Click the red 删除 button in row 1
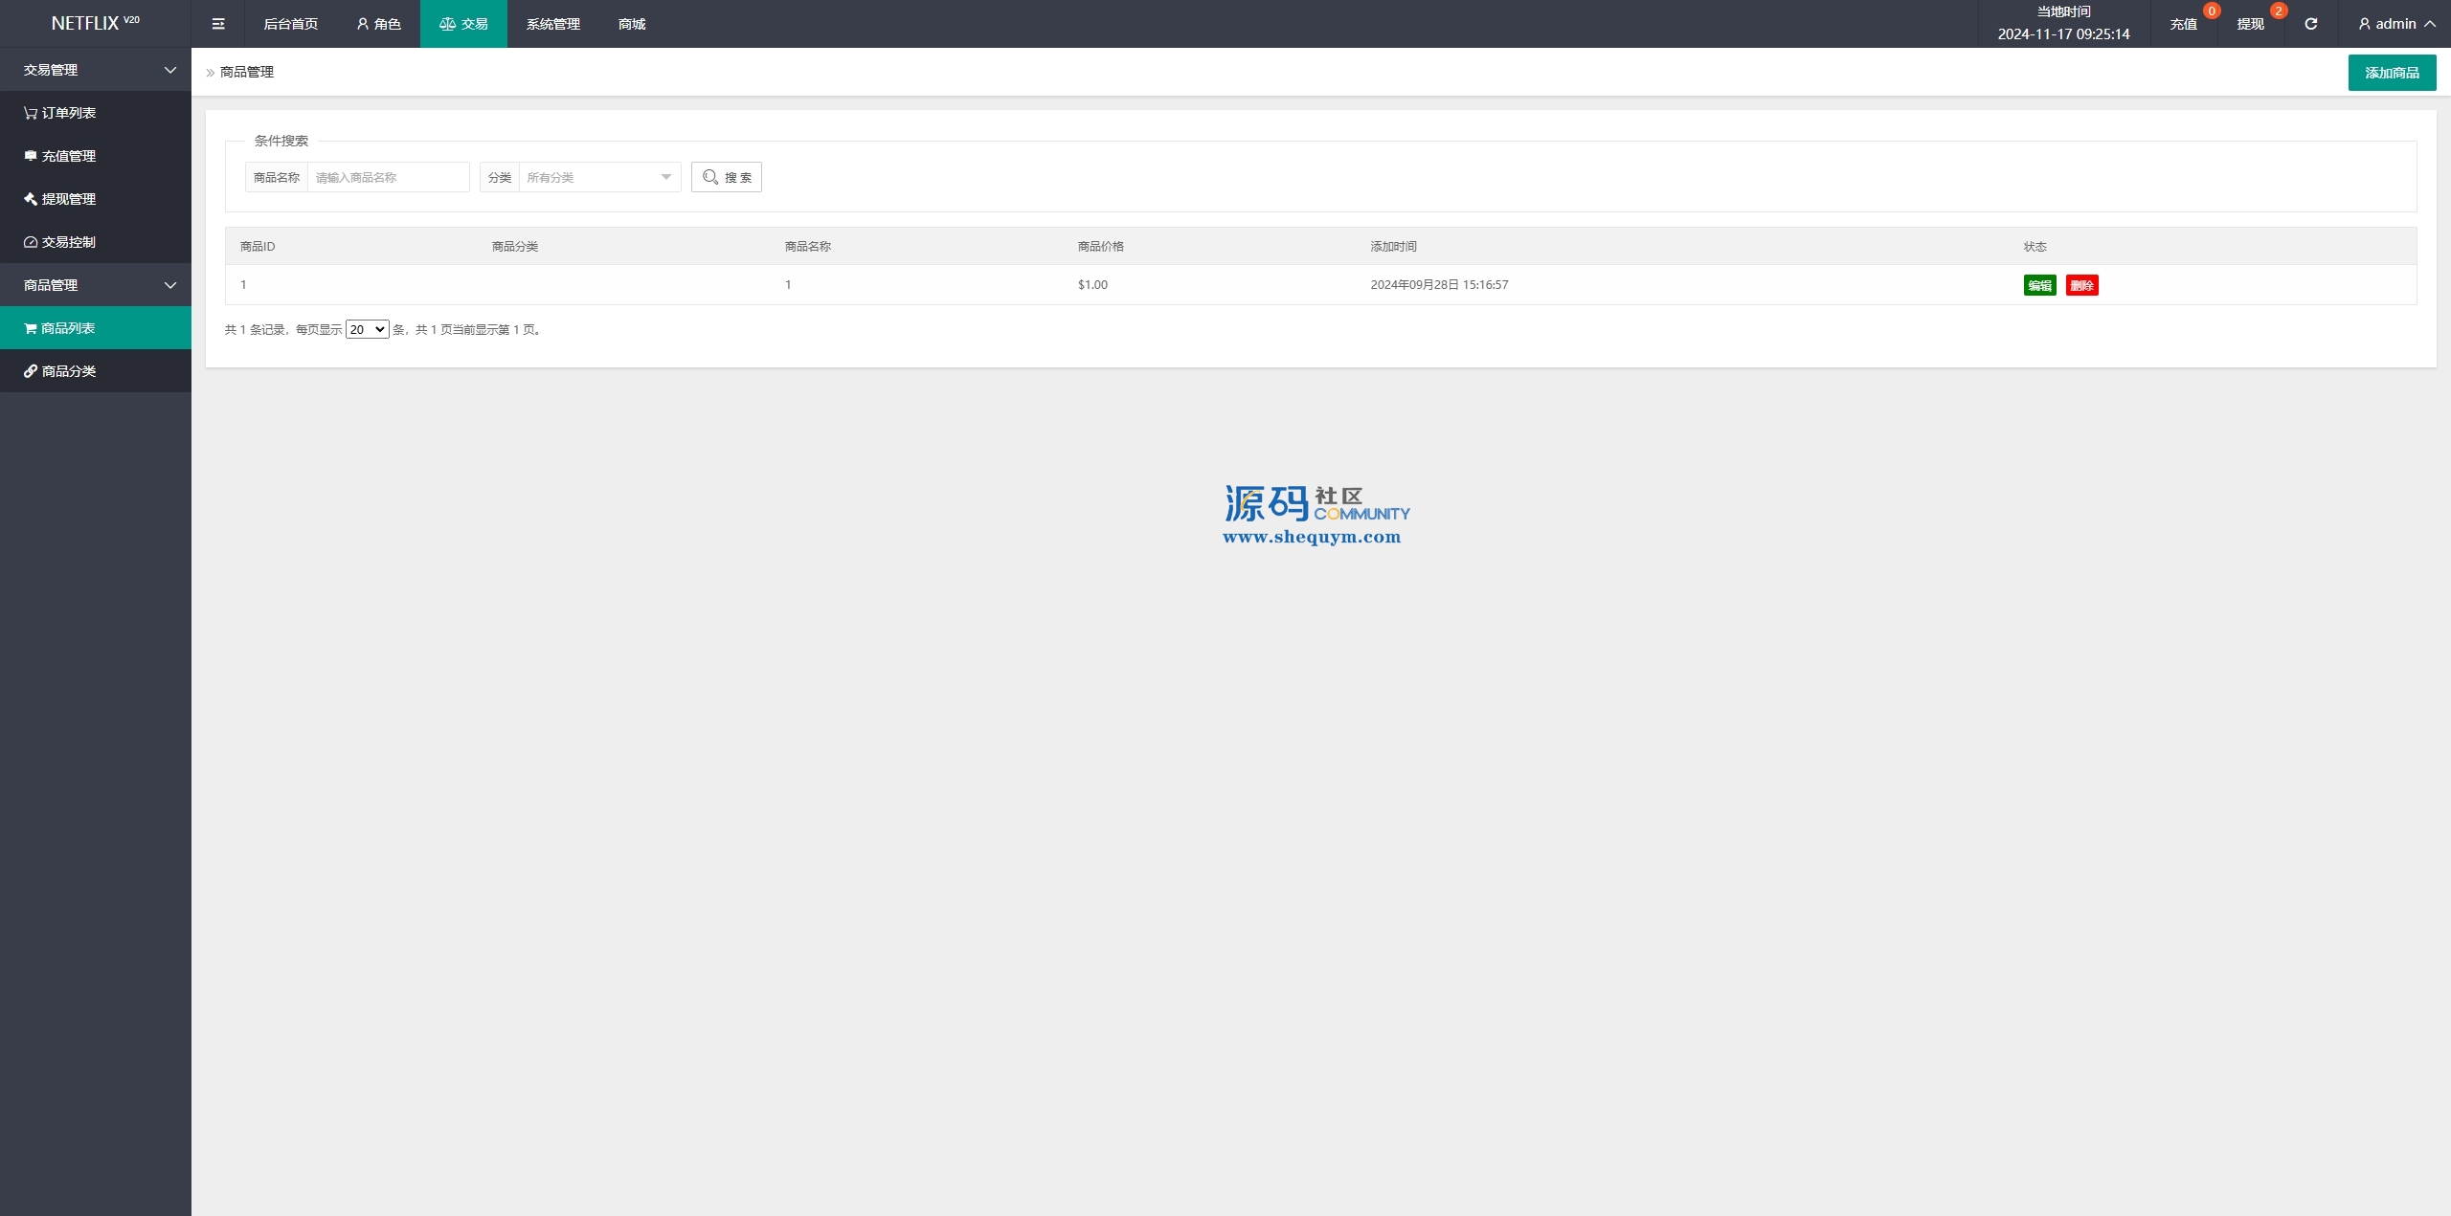Screen dimensions: 2451x1216 tap(2081, 285)
